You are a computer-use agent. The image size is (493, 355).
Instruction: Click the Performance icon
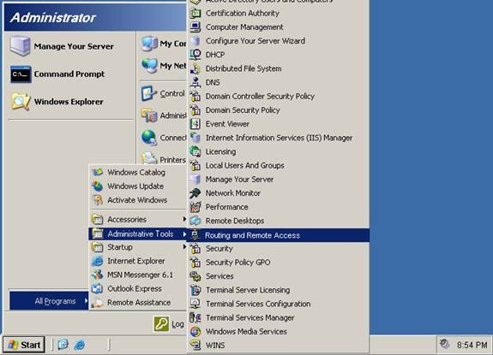click(x=195, y=207)
